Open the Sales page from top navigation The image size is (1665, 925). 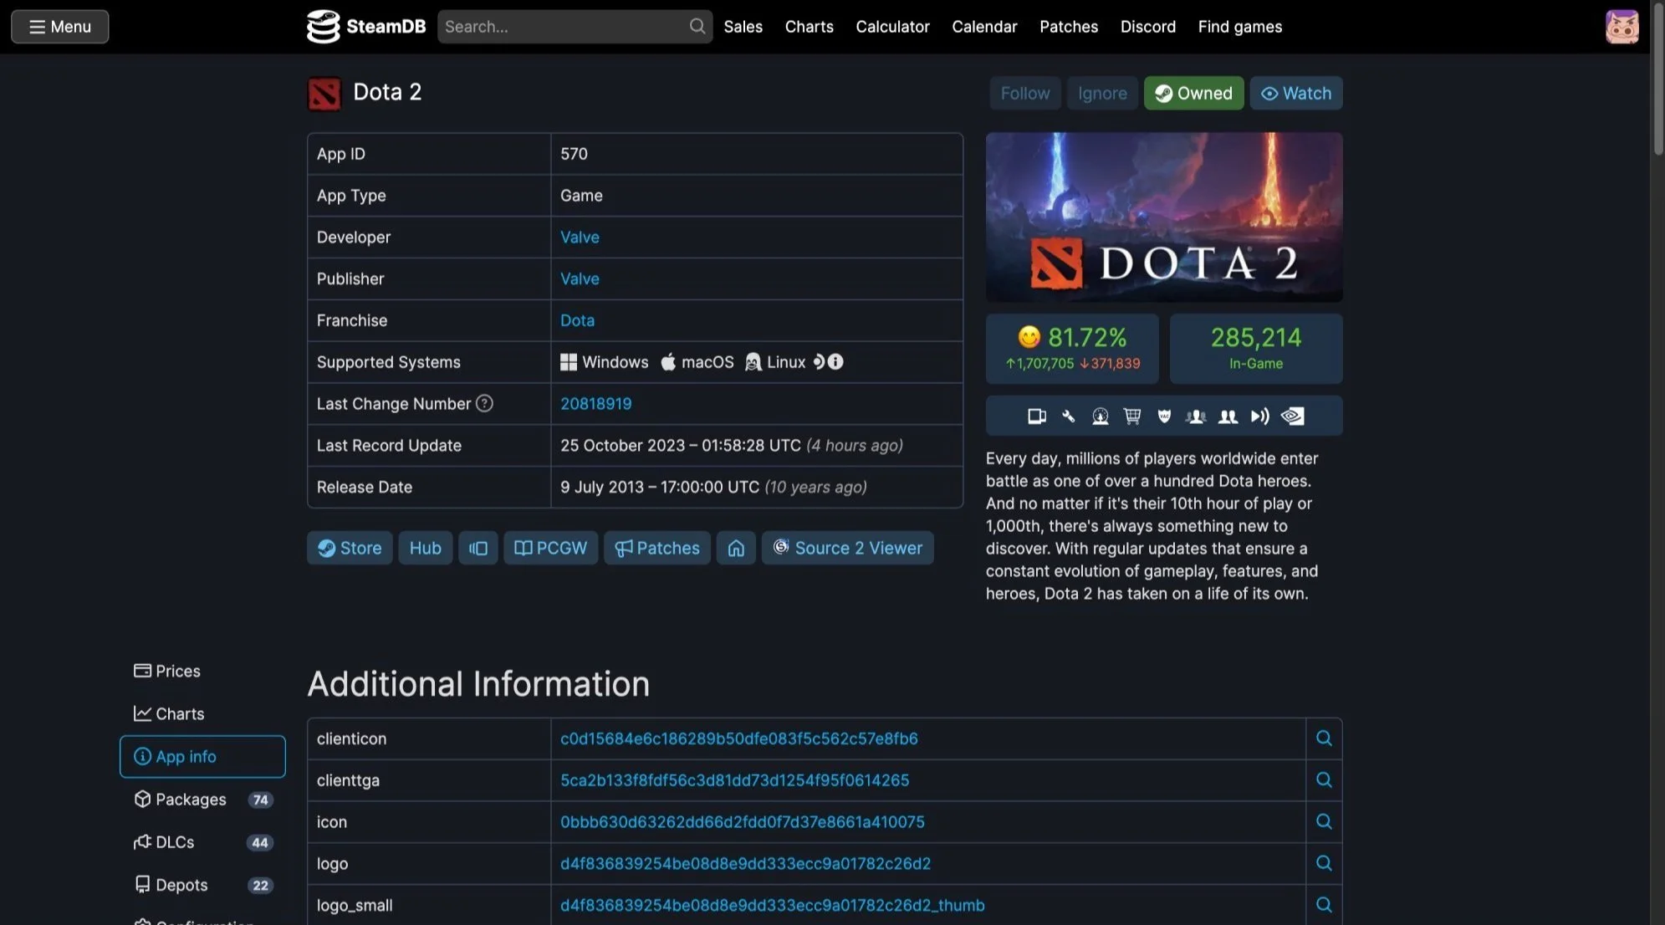coord(743,27)
